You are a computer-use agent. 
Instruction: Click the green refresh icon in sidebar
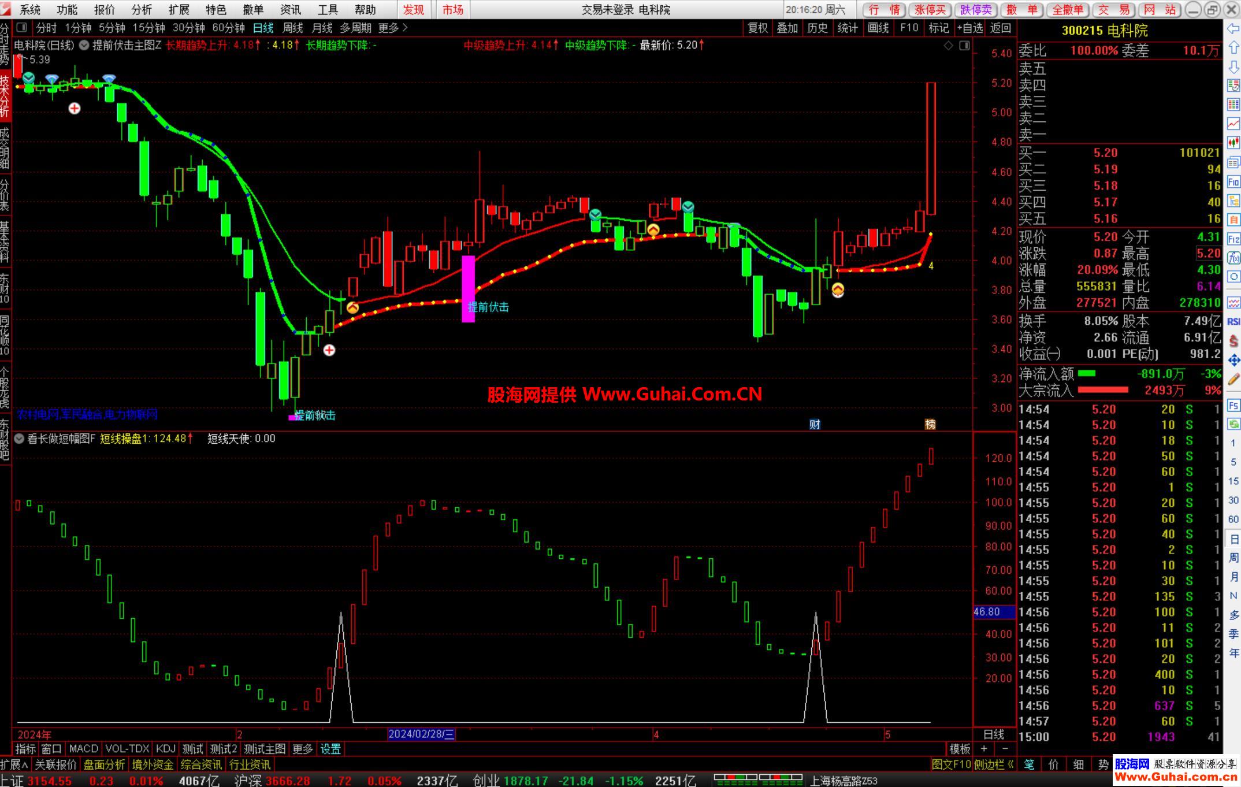[x=1233, y=424]
